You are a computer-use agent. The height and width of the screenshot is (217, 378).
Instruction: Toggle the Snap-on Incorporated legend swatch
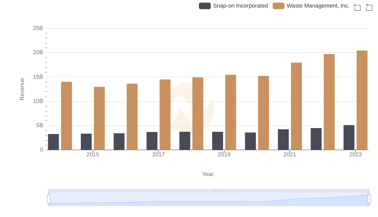pyautogui.click(x=205, y=6)
